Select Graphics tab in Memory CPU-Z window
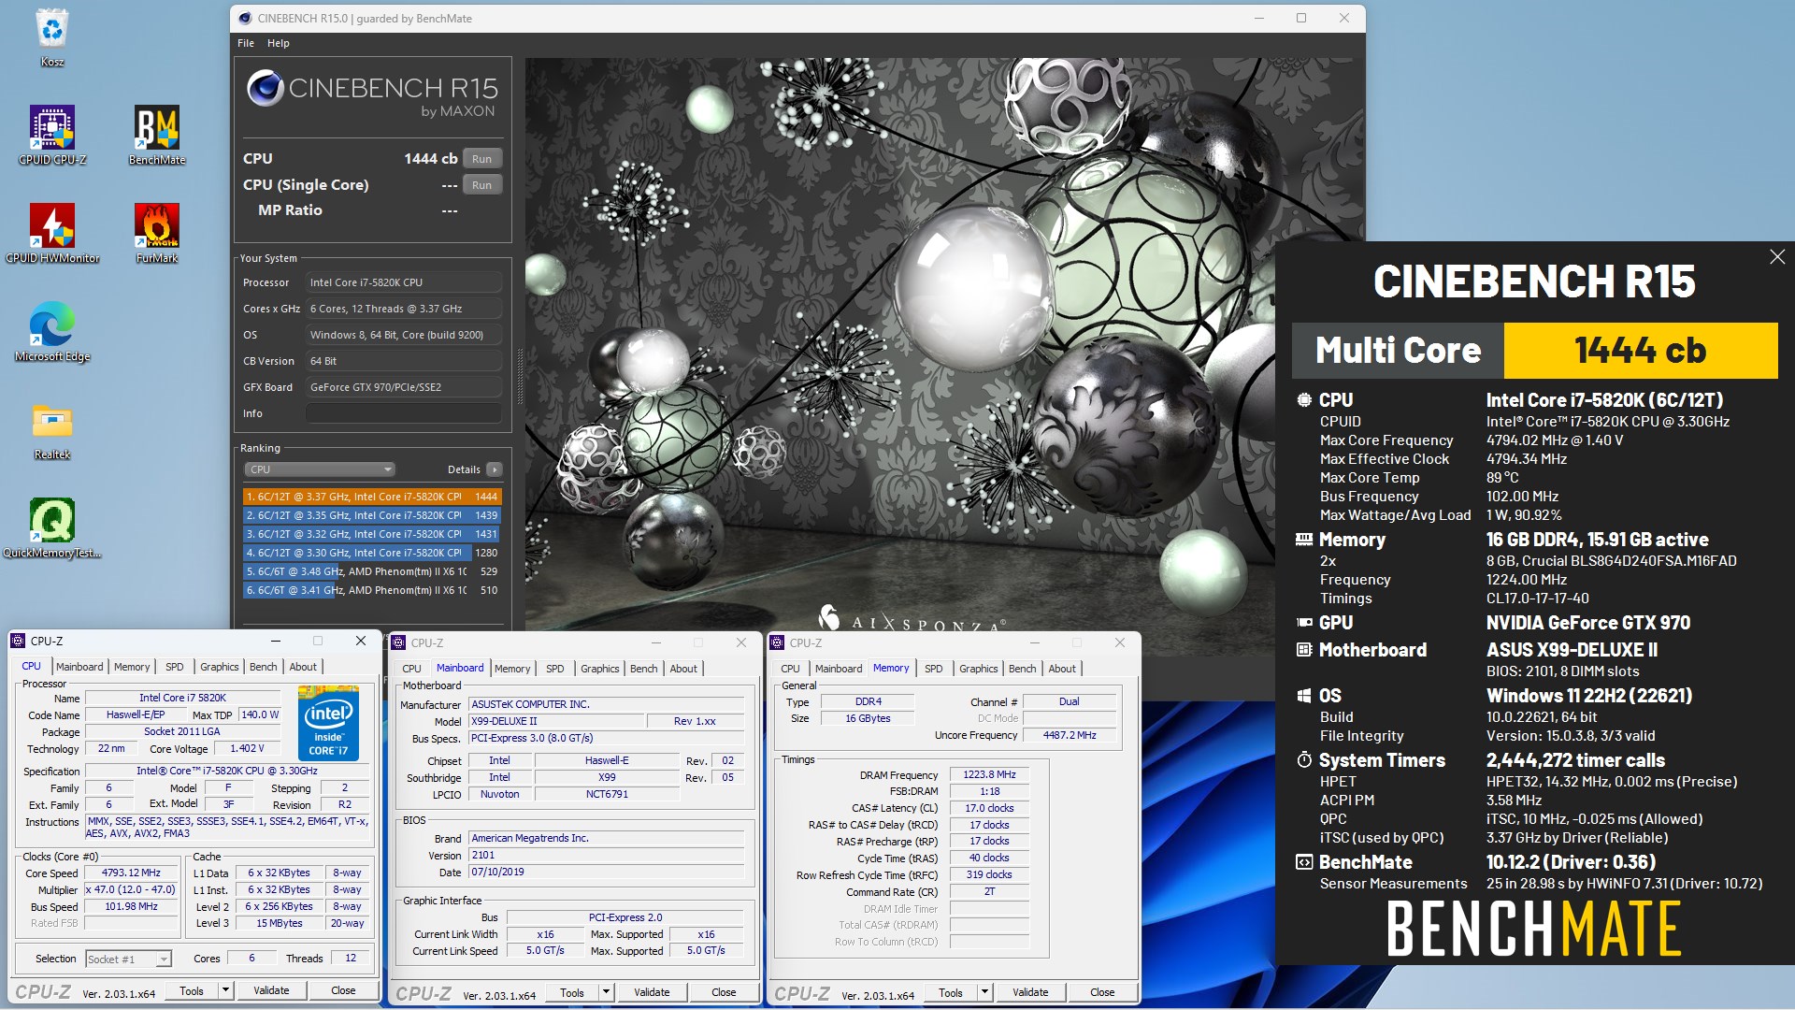This screenshot has height=1010, width=1795. [x=979, y=669]
